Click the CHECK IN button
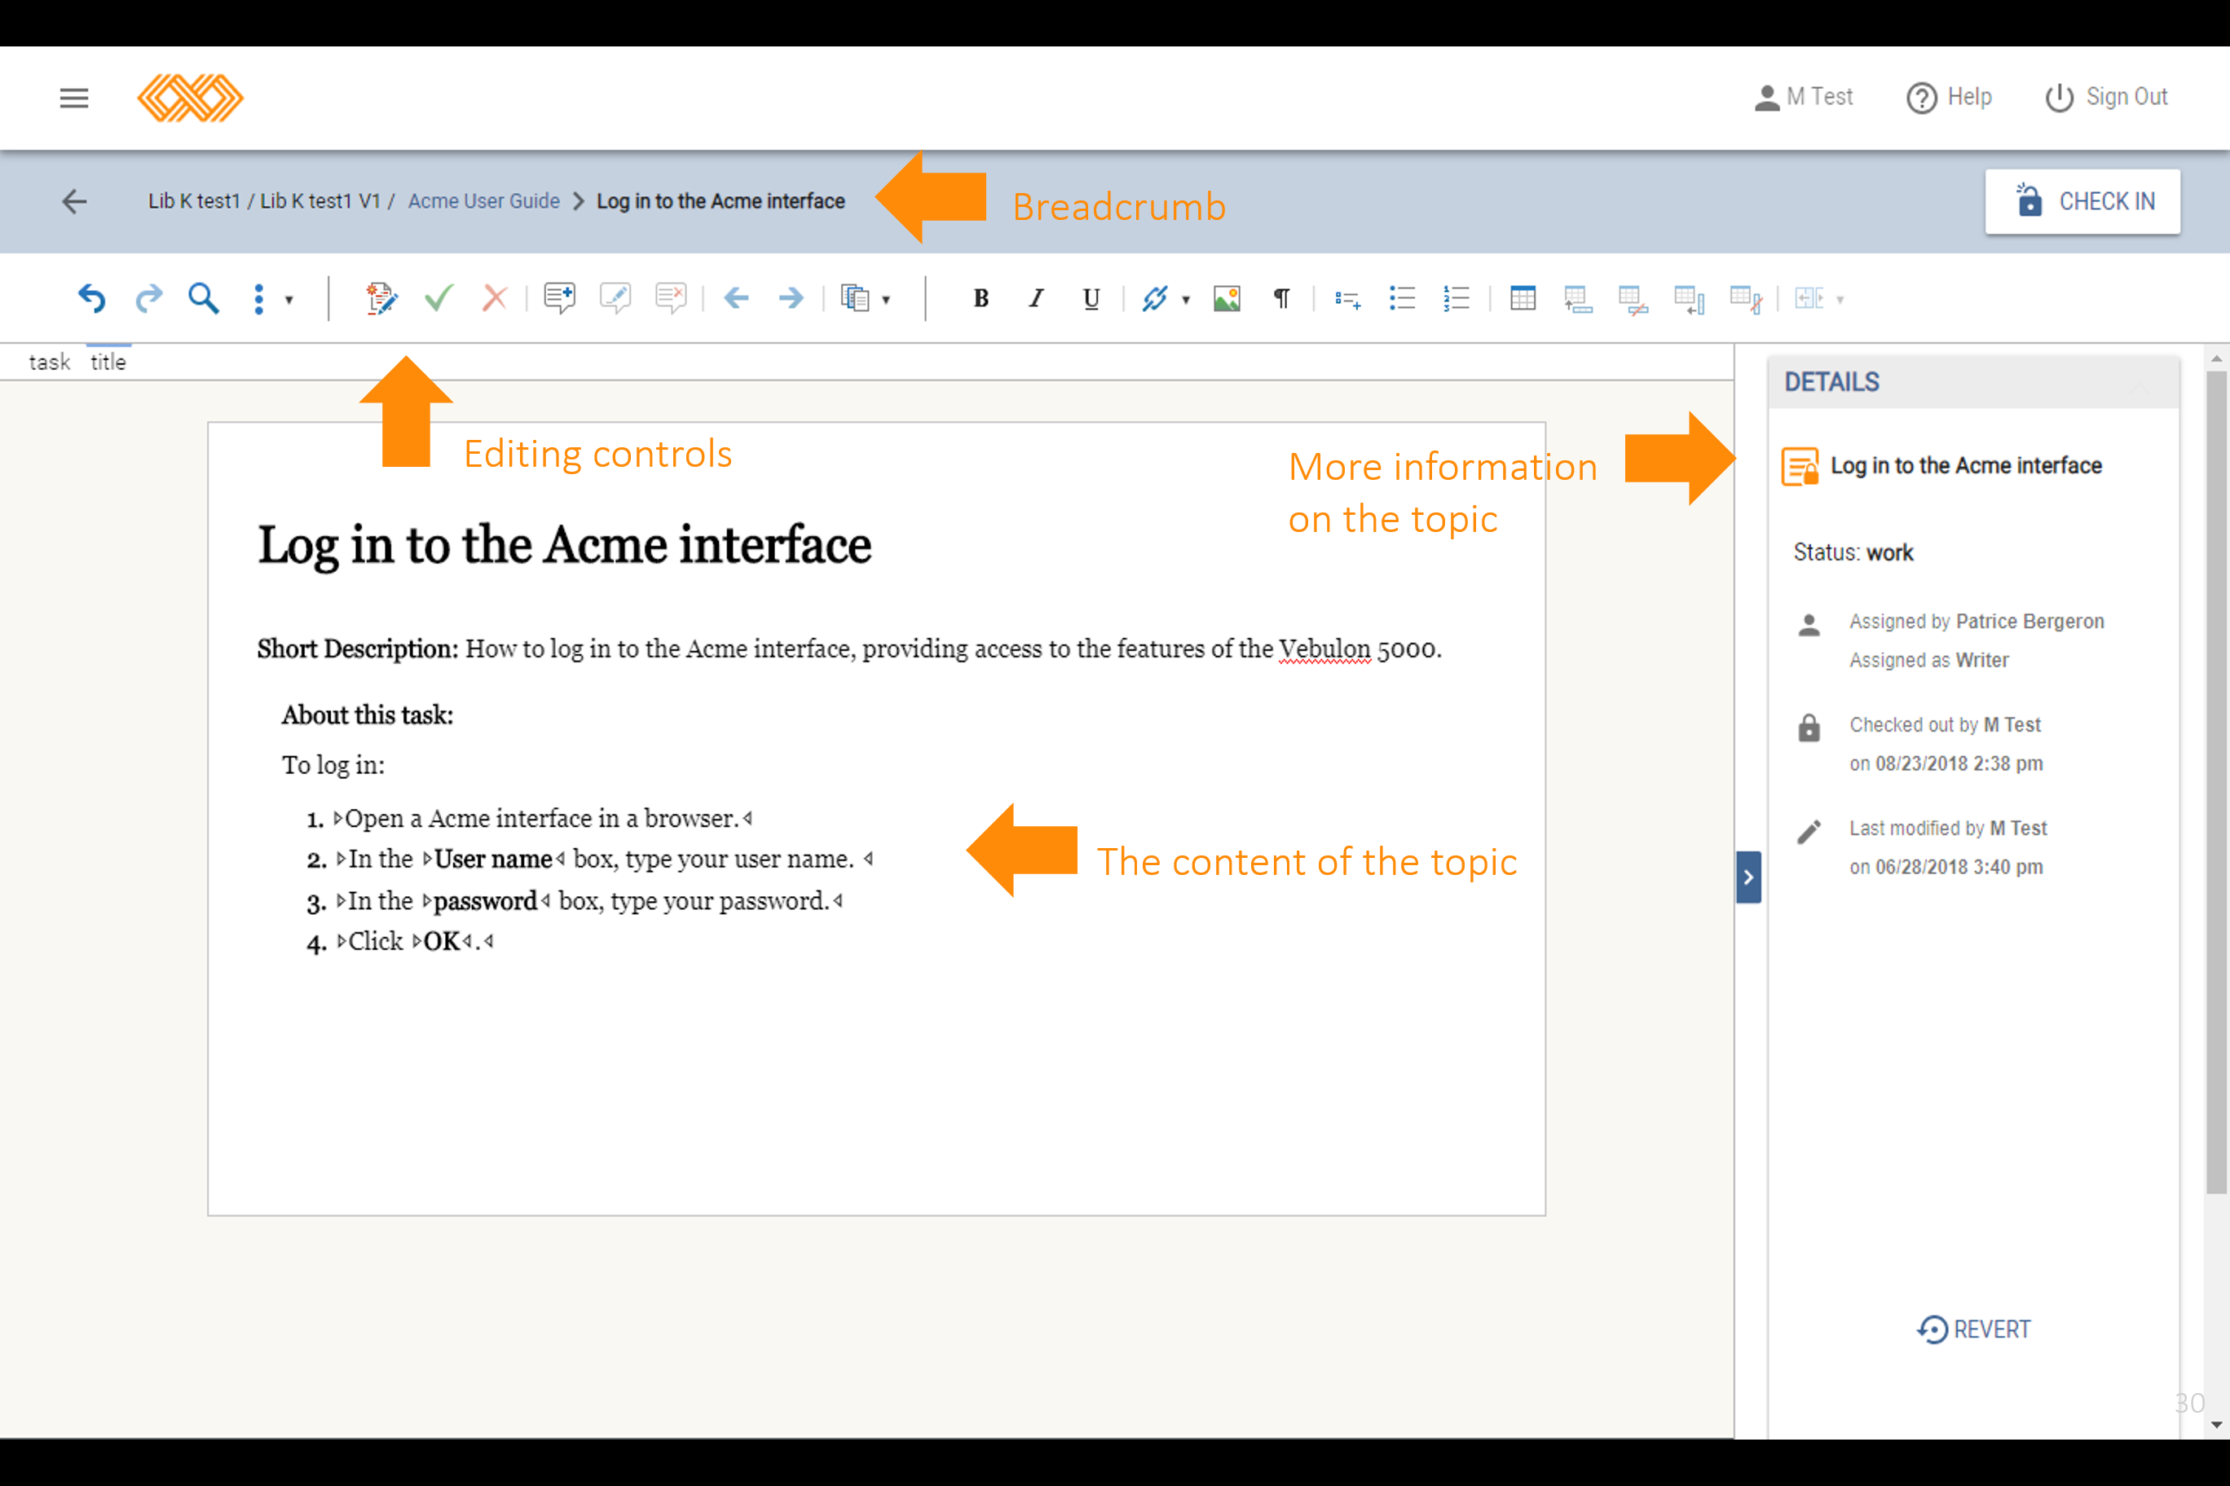The width and height of the screenshot is (2230, 1486). click(x=2083, y=201)
